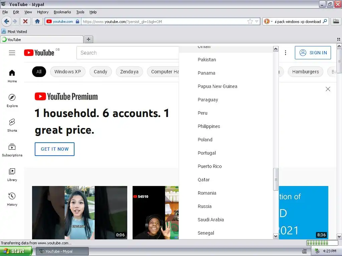342x256 pixels.
Task: Select YouTube - Mypal taskbar button
Action: [62, 251]
